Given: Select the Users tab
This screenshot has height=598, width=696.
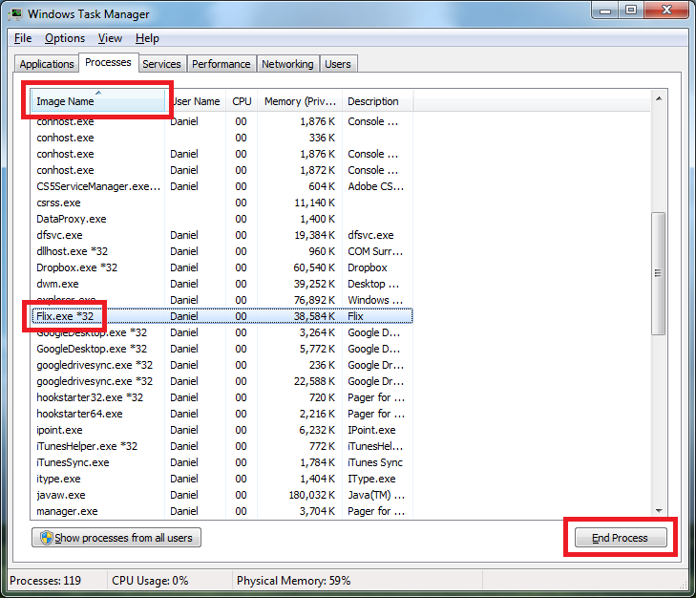Looking at the screenshot, I should pos(338,64).
